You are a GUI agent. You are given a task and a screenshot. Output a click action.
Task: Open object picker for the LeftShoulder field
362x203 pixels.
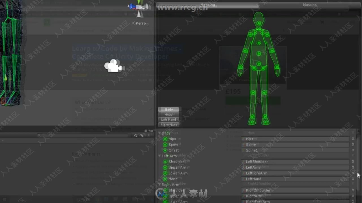click(353, 162)
